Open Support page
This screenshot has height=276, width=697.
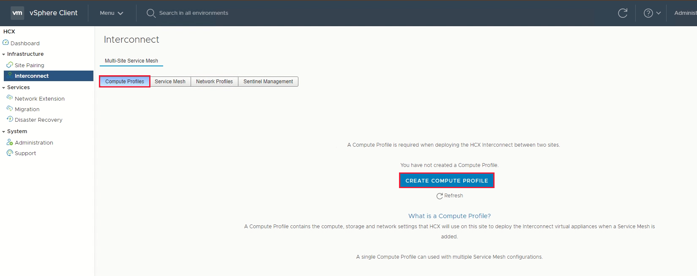click(x=25, y=153)
